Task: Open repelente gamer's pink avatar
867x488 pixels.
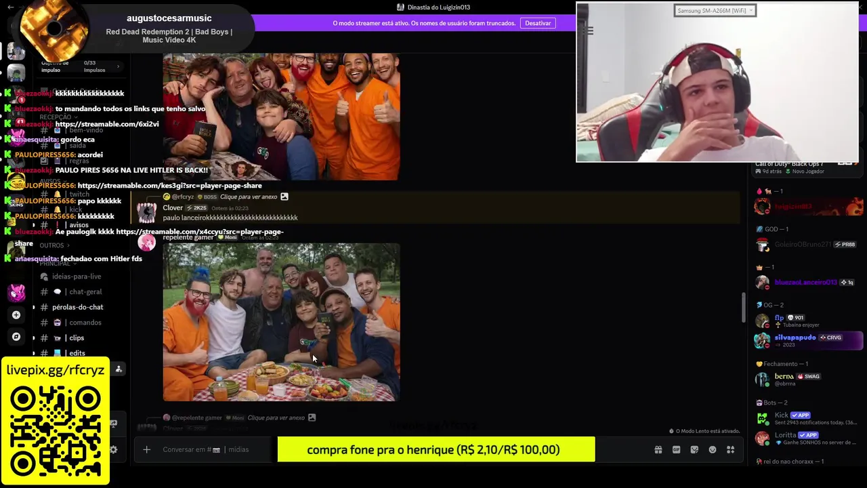Action: pyautogui.click(x=146, y=242)
